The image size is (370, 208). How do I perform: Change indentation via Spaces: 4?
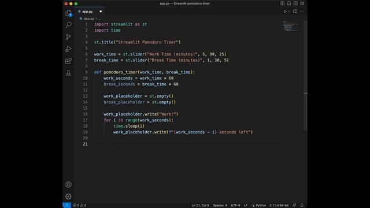point(220,206)
